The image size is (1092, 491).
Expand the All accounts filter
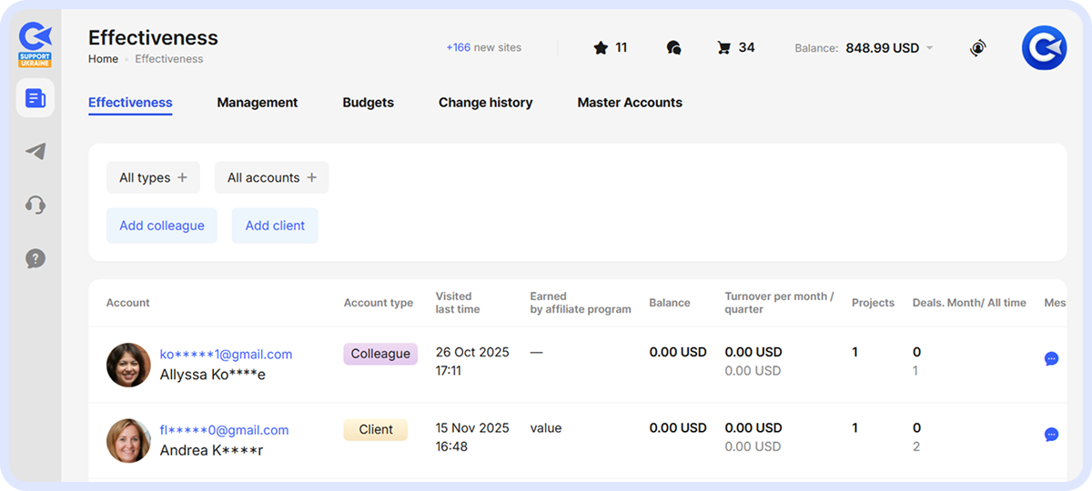[271, 178]
